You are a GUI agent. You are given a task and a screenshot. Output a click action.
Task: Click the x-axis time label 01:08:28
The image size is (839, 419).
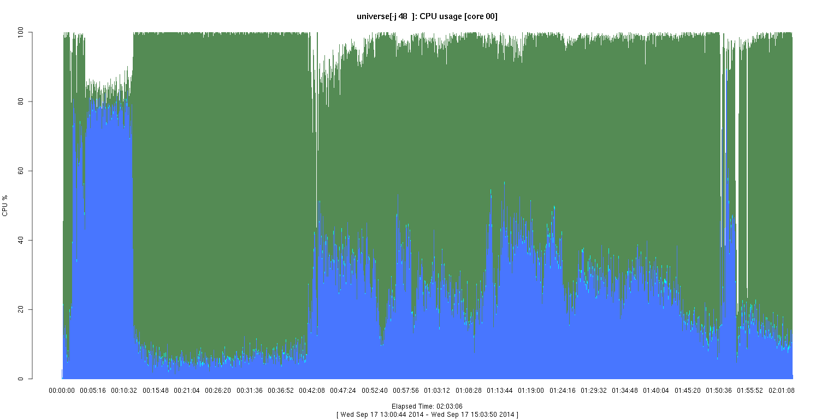point(469,391)
